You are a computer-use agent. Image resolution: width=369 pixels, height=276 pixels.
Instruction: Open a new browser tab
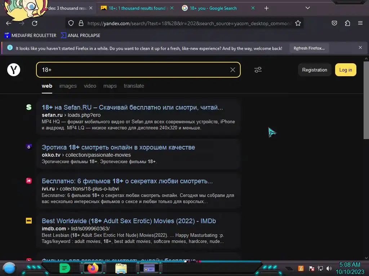[266, 8]
